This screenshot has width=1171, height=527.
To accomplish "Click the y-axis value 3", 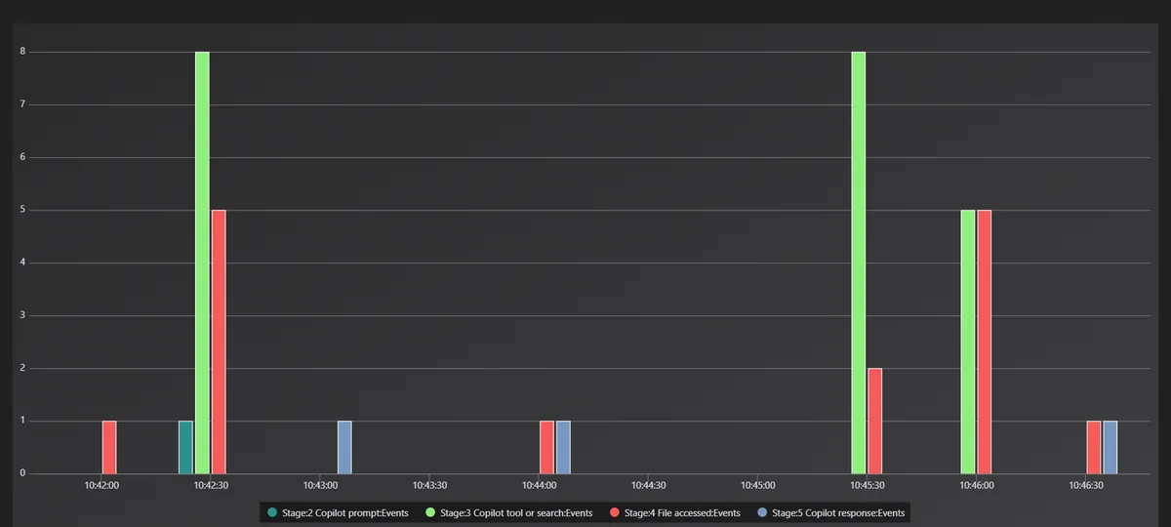I will point(23,315).
